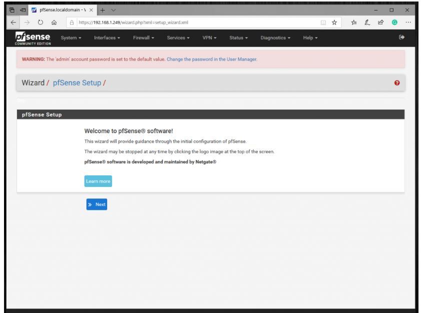
Task: Click the logout icon in navbar
Action: pyautogui.click(x=401, y=37)
